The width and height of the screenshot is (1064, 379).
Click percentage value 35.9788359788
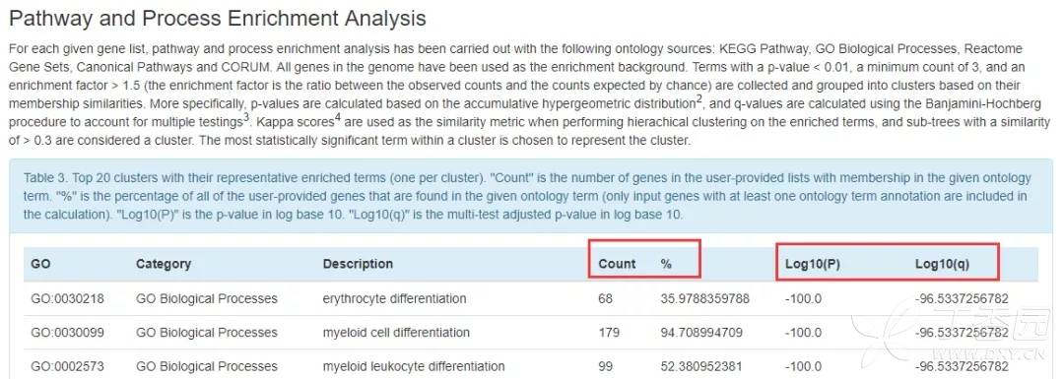(704, 298)
